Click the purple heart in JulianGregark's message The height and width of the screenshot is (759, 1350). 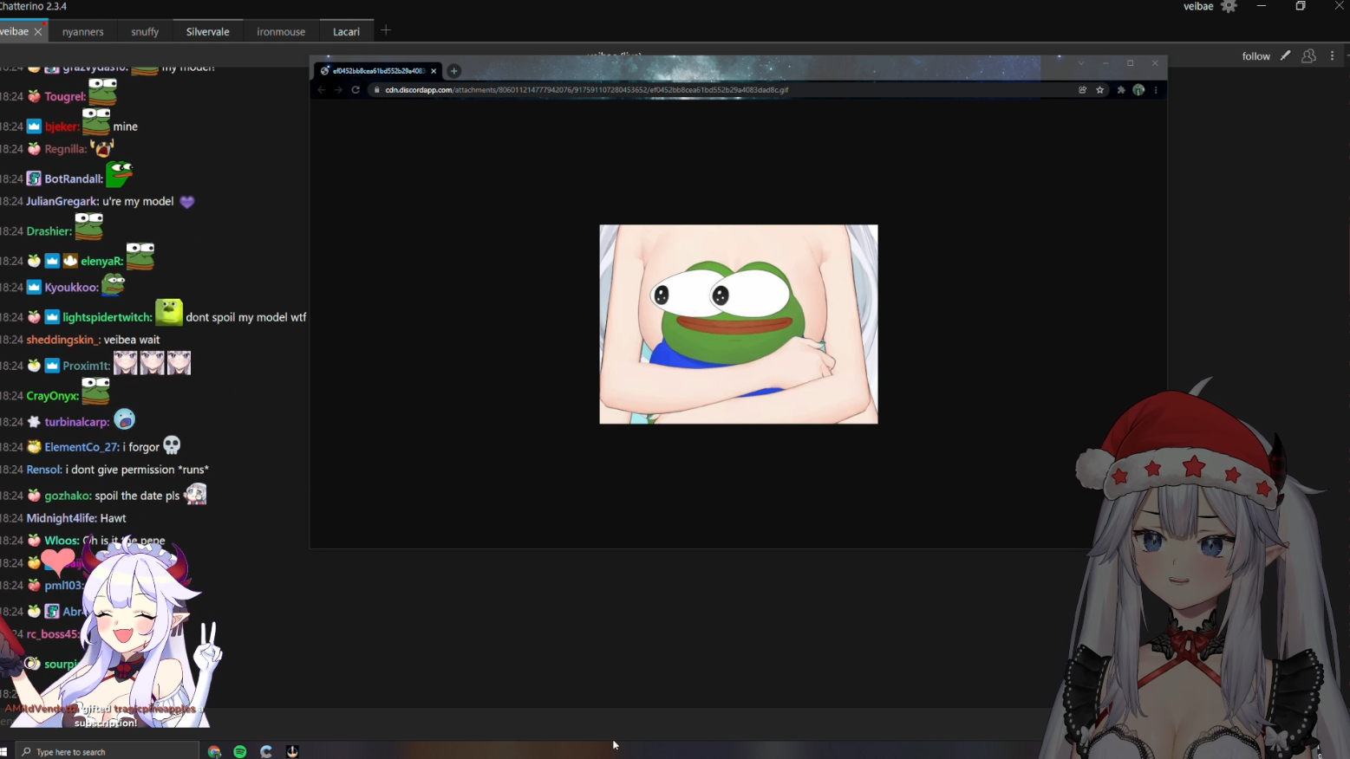187,202
